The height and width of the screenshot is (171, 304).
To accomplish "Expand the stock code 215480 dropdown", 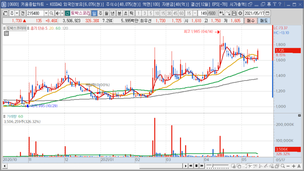I will pyautogui.click(x=46, y=13).
